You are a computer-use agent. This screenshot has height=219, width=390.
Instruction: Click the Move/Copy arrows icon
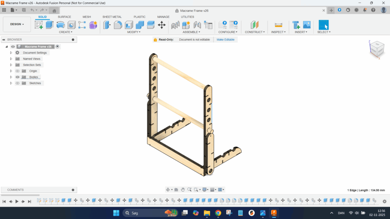161,25
